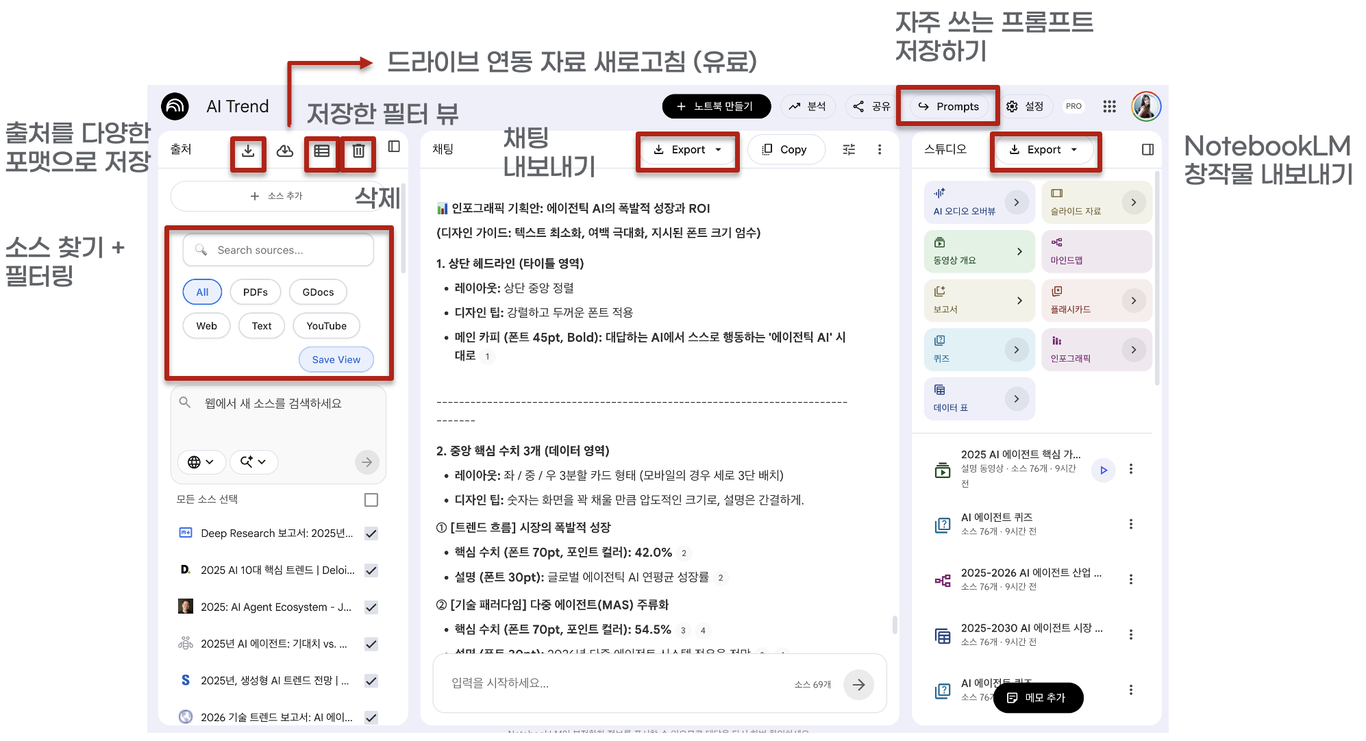This screenshot has height=741, width=1366.
Task: Expand the AI 오디오 오버뷰 card options
Action: [x=1017, y=203]
